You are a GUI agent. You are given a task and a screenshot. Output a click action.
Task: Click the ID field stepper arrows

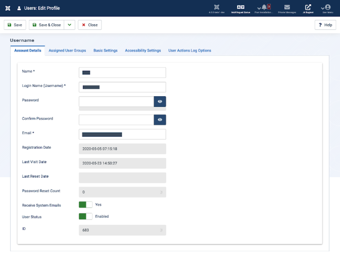coord(161,230)
